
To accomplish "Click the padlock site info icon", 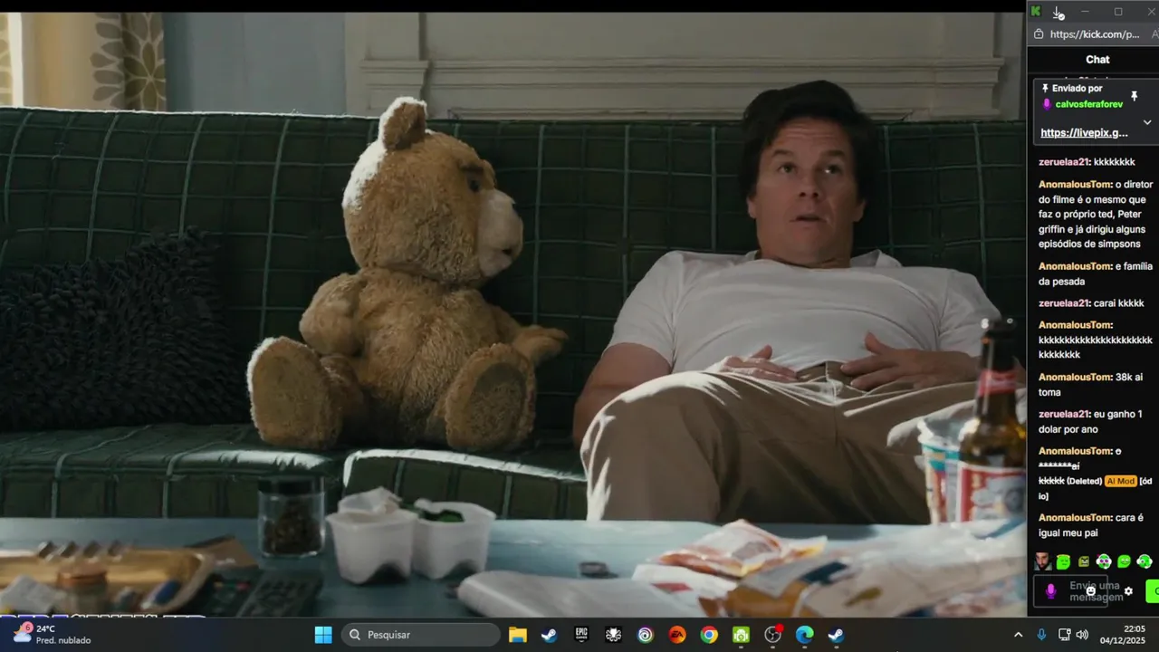I will pos(1039,34).
